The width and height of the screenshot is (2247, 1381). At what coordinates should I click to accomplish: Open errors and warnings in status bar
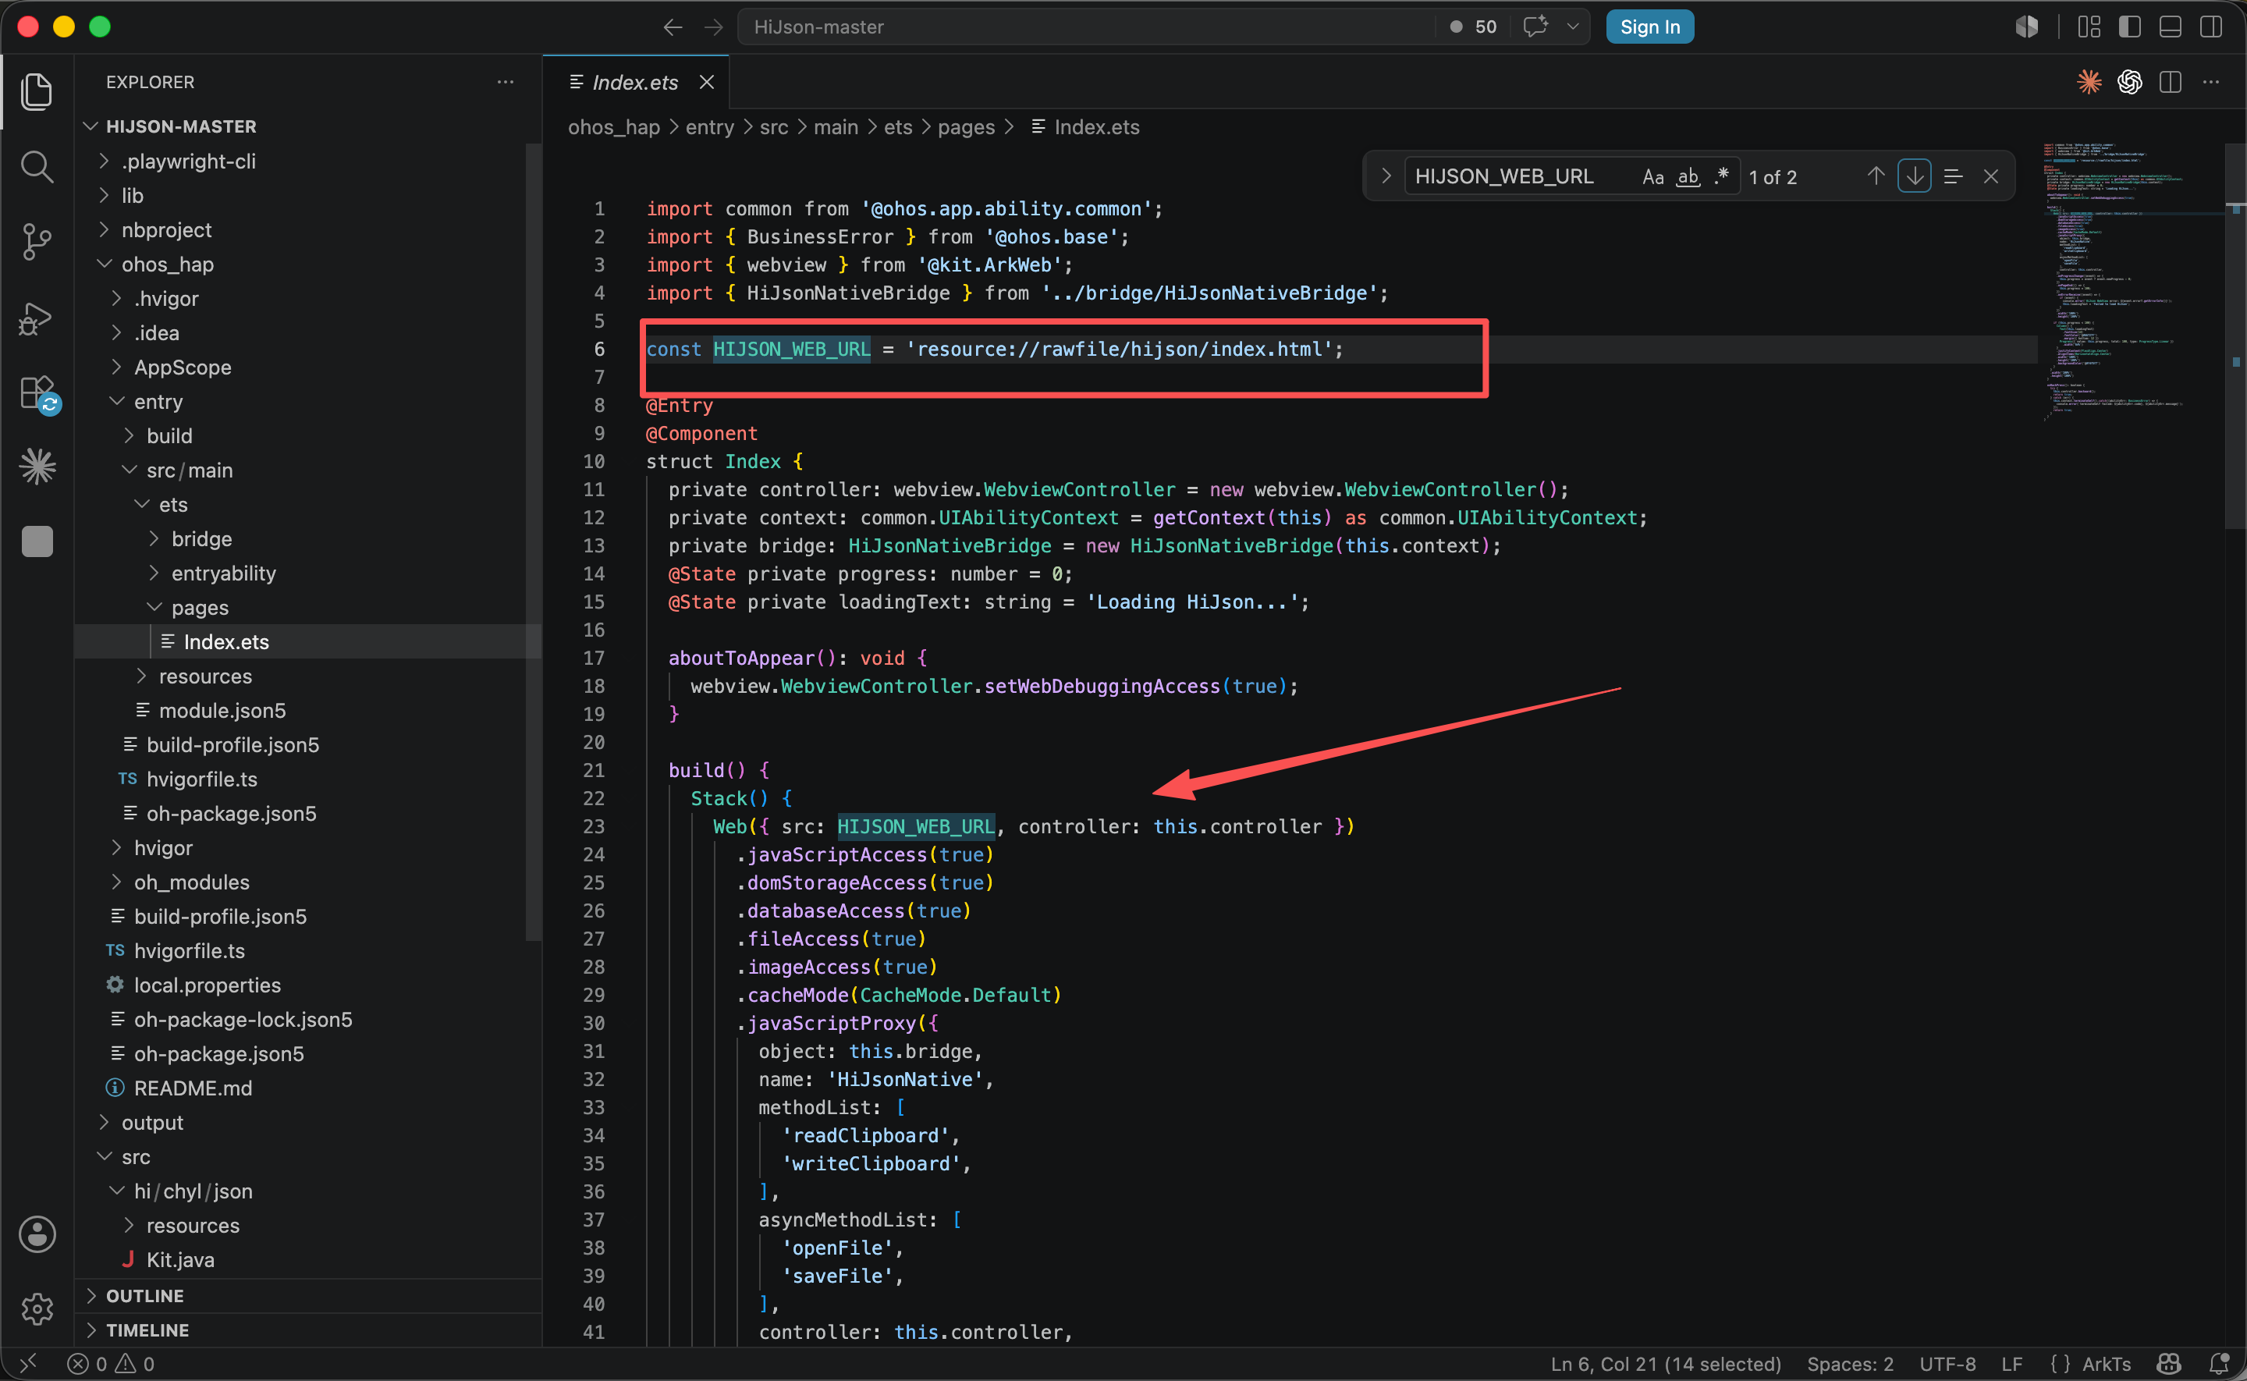click(111, 1364)
